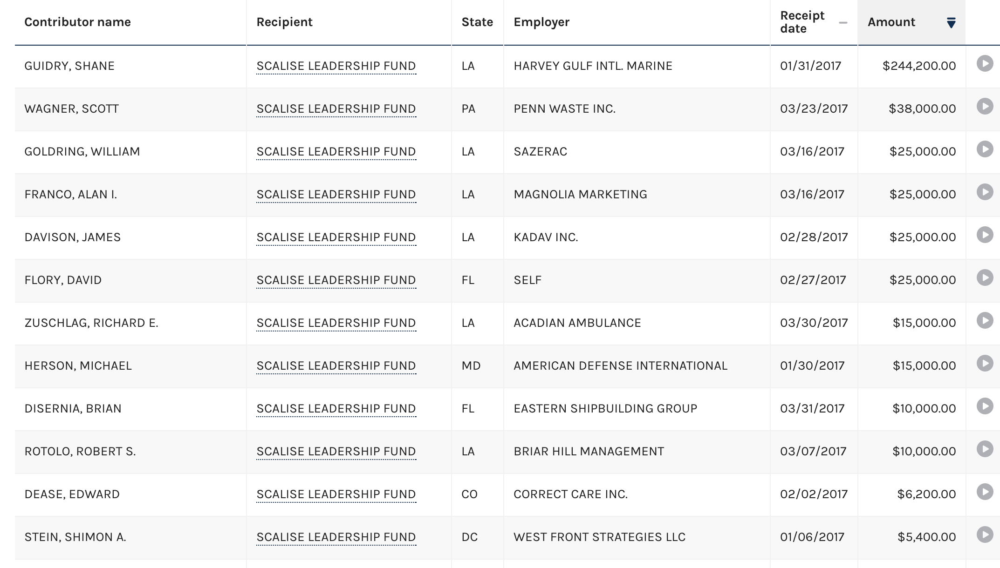The width and height of the screenshot is (1000, 568).
Task: Expand the ZUSCHLAG, RICHARD E. row arrow
Action: [x=985, y=321]
